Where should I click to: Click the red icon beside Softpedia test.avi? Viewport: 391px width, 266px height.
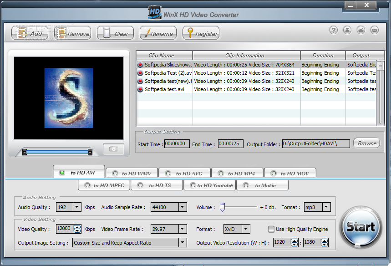[x=140, y=89]
